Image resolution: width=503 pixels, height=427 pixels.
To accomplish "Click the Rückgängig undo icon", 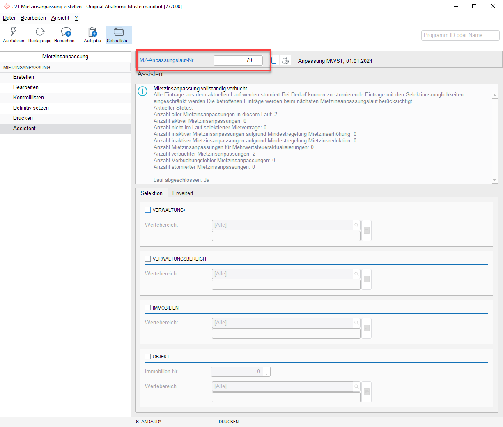I will coord(40,32).
